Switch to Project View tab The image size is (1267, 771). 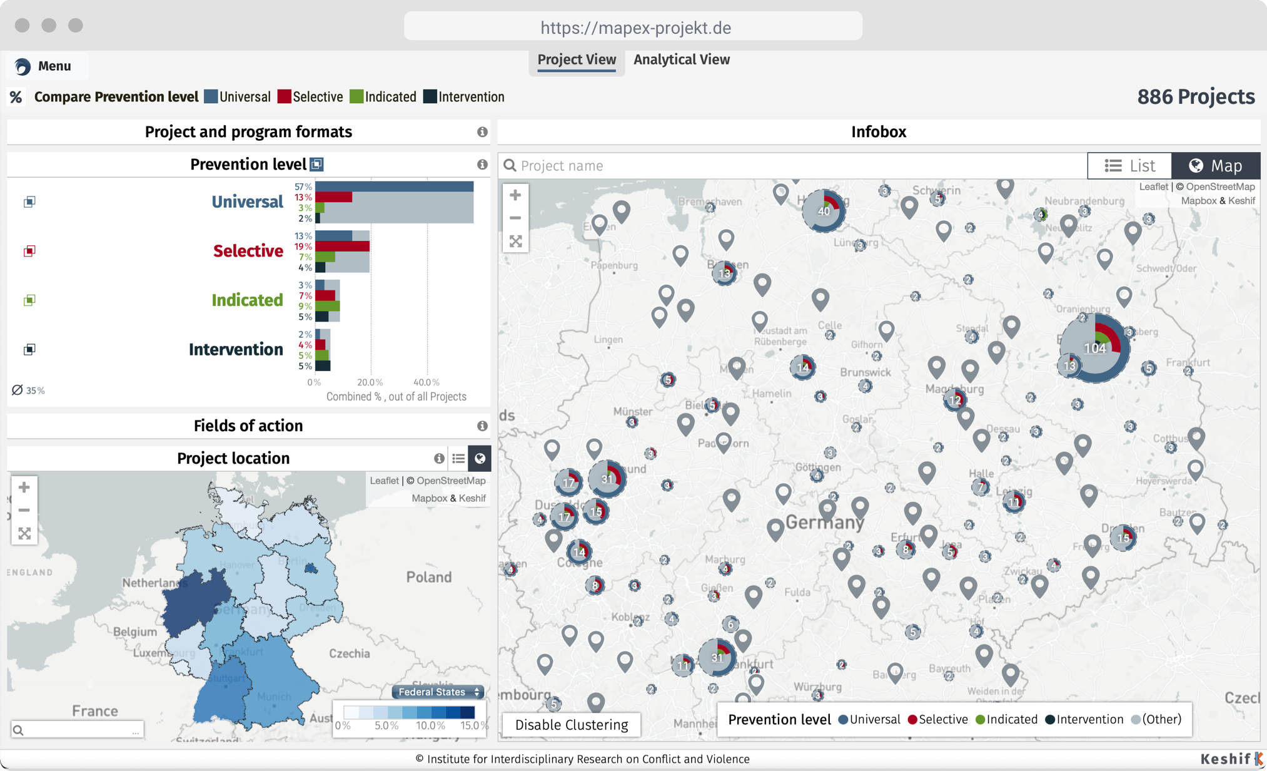point(577,59)
